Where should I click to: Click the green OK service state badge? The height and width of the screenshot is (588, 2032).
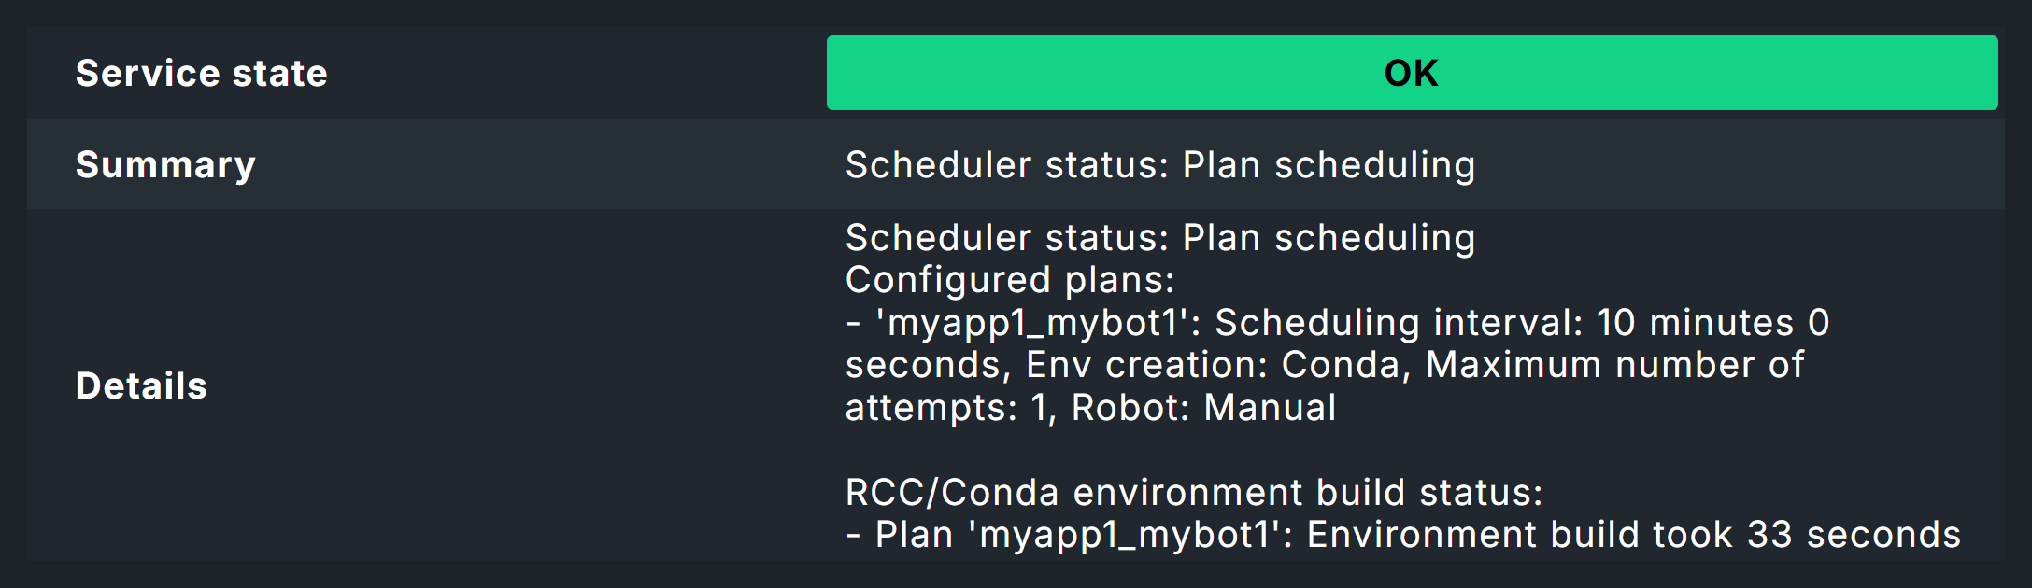coord(1412,72)
